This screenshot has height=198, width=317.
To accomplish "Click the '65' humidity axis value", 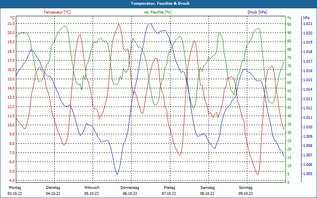I will click(289, 74).
